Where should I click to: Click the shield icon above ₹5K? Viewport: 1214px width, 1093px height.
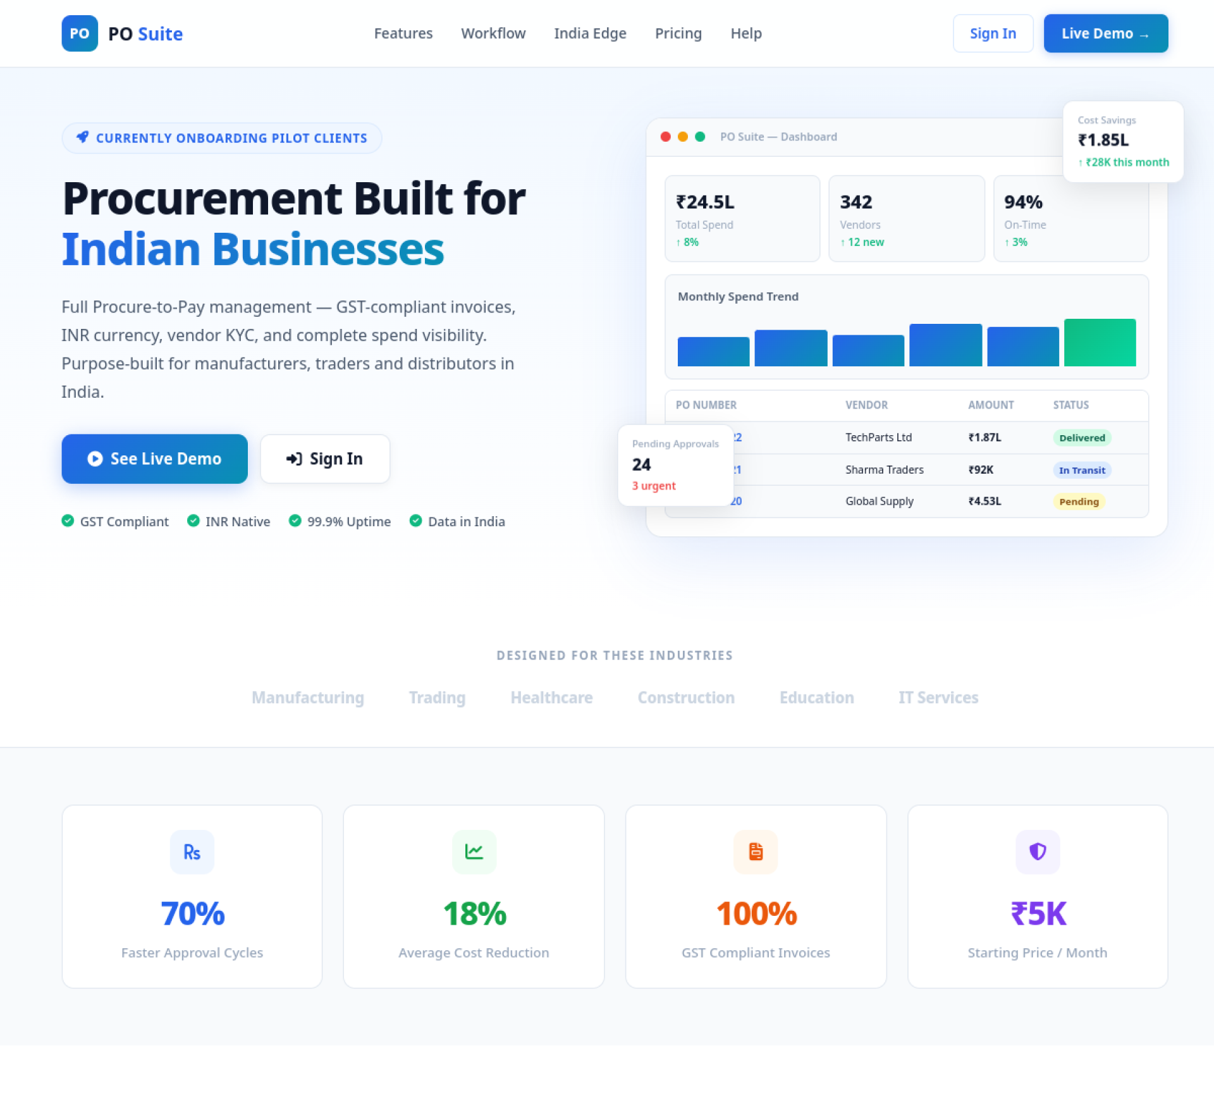pos(1038,852)
